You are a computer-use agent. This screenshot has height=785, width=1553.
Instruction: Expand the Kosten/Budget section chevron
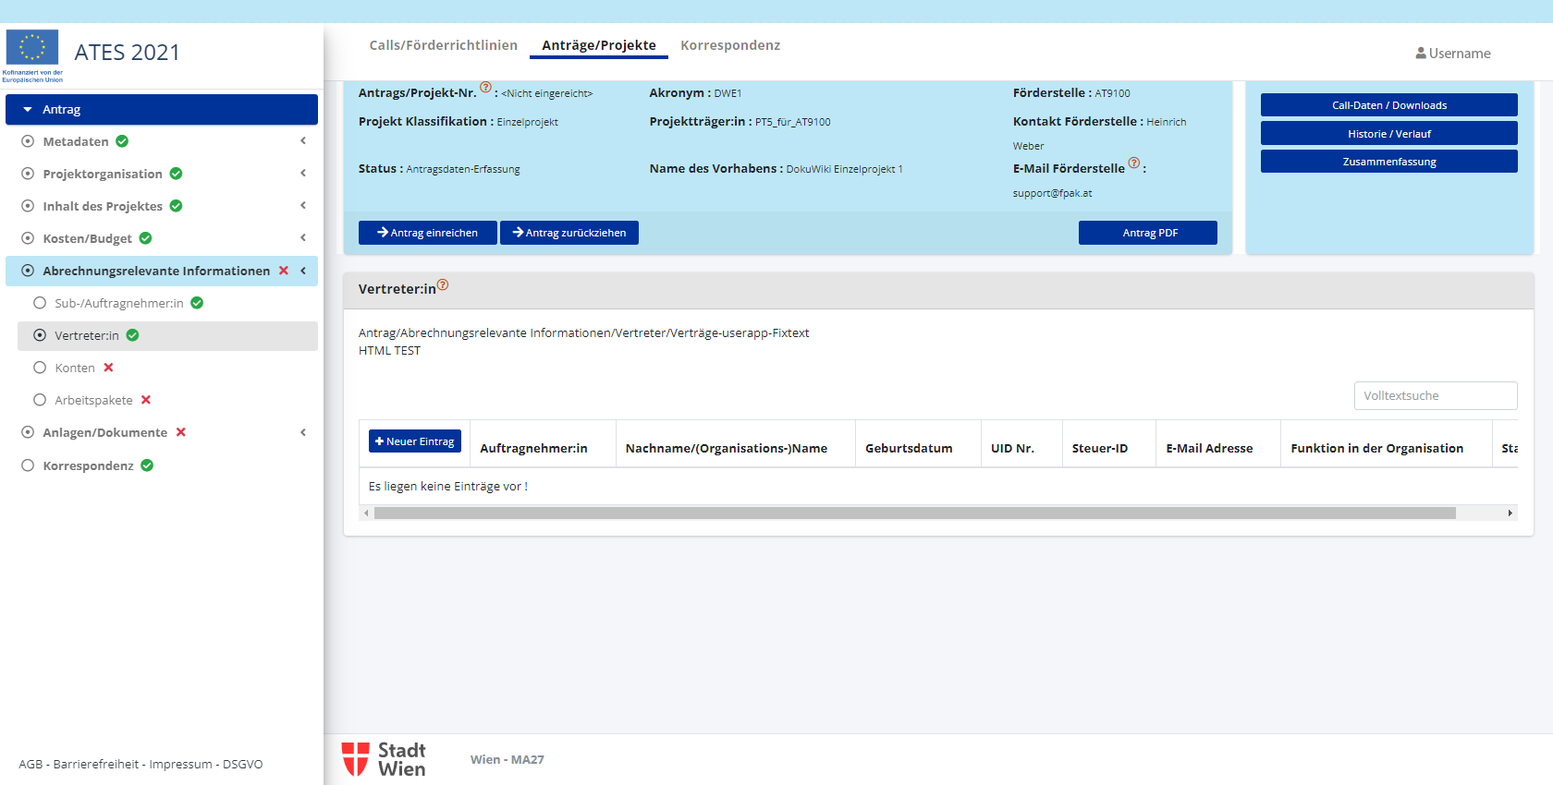click(302, 238)
